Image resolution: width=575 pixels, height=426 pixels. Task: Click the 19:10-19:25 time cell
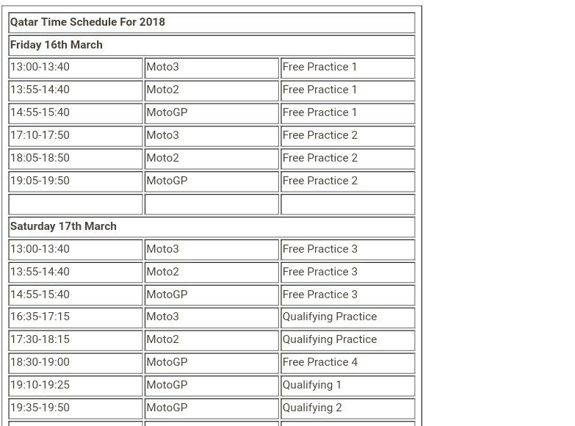point(40,385)
